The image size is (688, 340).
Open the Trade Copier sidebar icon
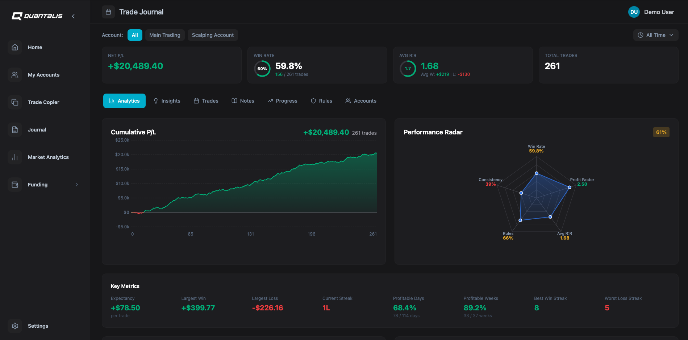pos(15,102)
